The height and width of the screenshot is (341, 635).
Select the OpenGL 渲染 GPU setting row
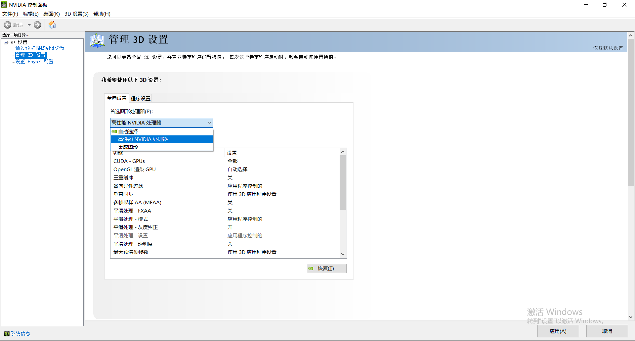pos(225,170)
